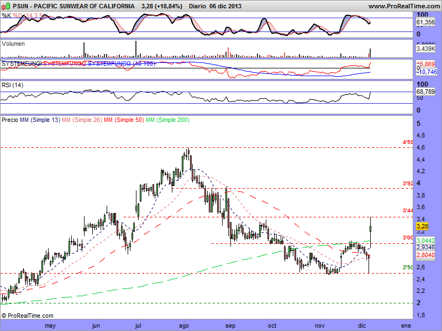Click the %K stochastic label
The image size is (442, 331).
tap(7, 15)
